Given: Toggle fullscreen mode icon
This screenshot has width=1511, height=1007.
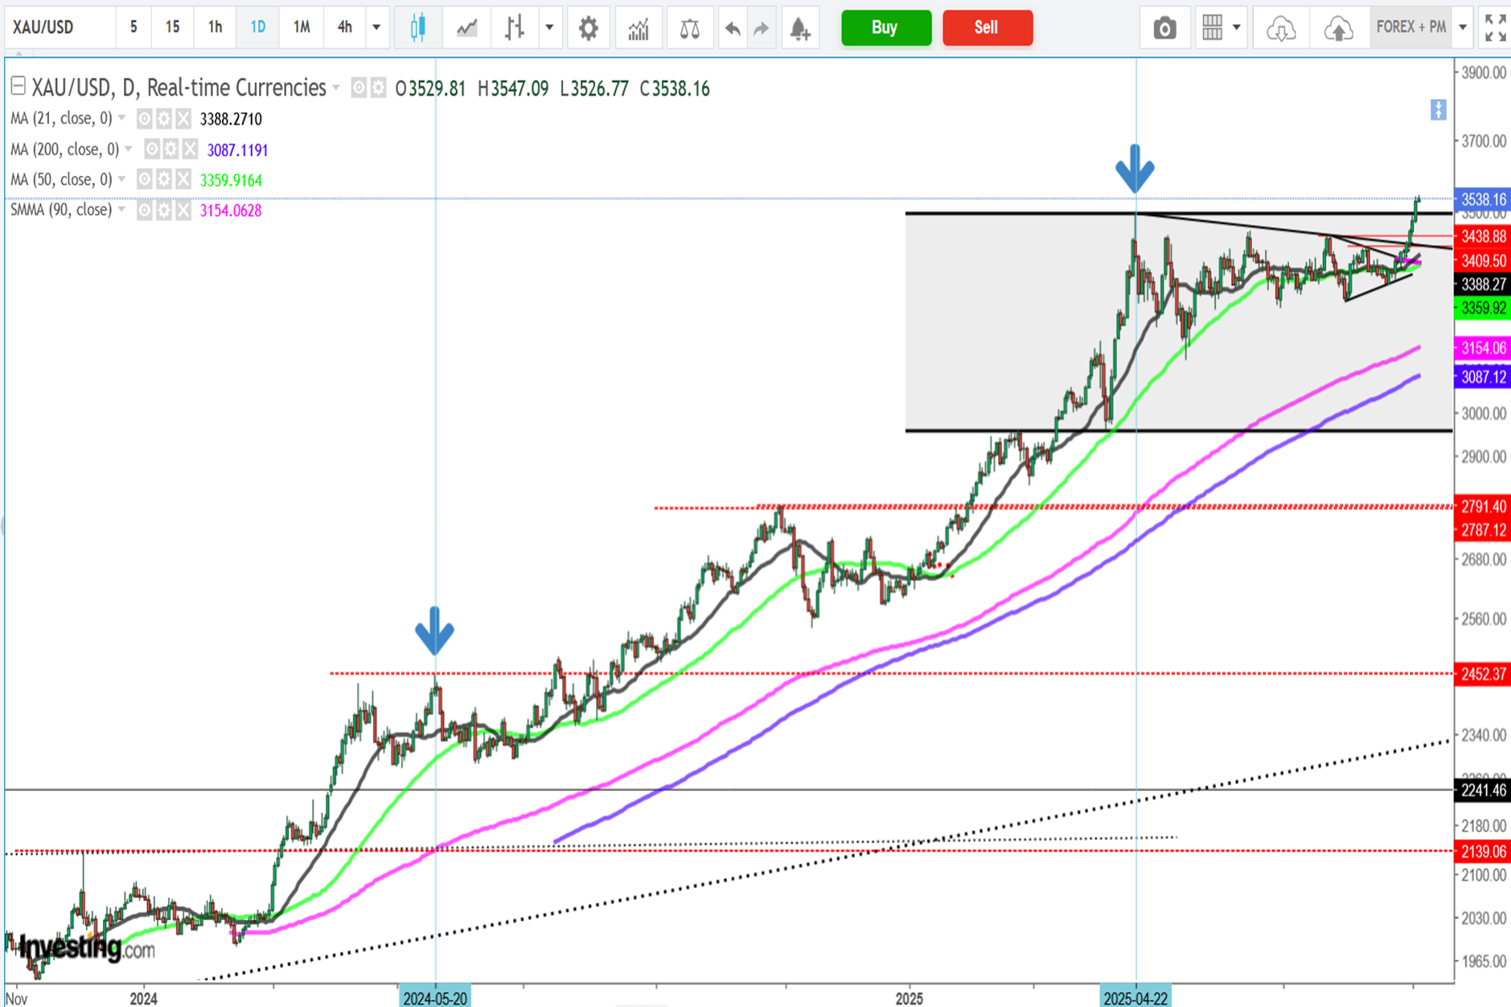Looking at the screenshot, I should click(1495, 28).
